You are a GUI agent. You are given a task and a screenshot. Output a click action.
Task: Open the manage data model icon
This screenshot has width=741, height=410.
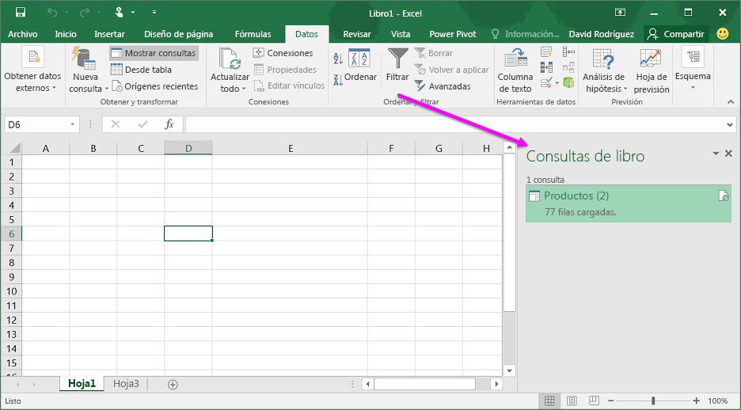point(568,83)
